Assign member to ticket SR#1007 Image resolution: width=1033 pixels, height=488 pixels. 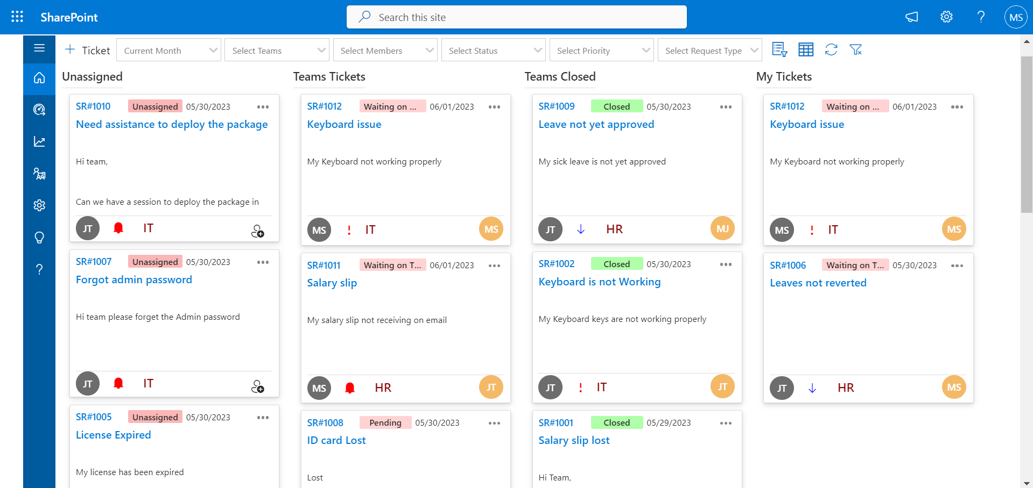(258, 387)
